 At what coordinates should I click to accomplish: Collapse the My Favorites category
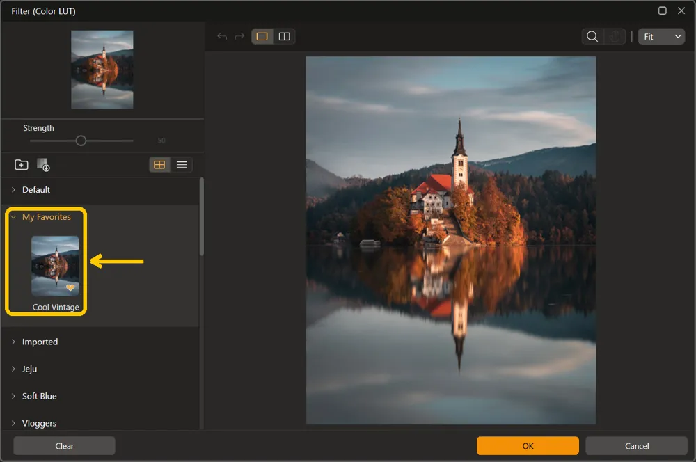pos(13,217)
